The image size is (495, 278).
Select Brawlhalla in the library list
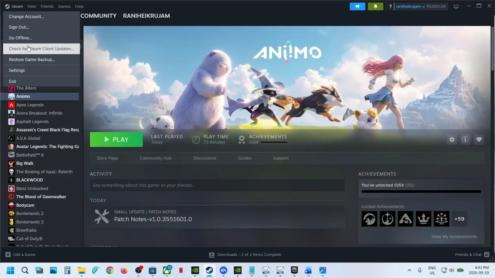point(40,230)
